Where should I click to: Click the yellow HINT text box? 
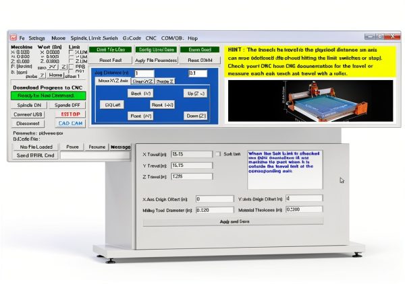click(x=310, y=61)
